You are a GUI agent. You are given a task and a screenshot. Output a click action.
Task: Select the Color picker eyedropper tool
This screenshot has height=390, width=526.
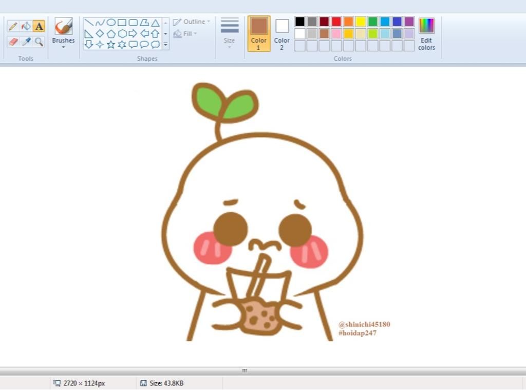click(26, 42)
